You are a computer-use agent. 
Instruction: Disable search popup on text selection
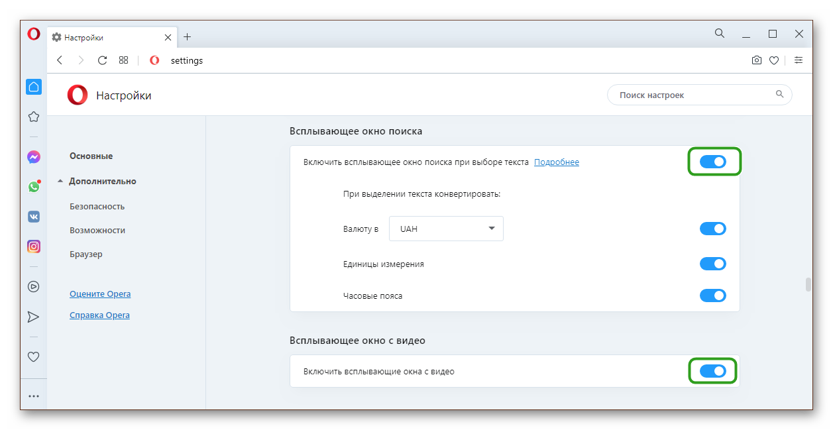click(713, 162)
